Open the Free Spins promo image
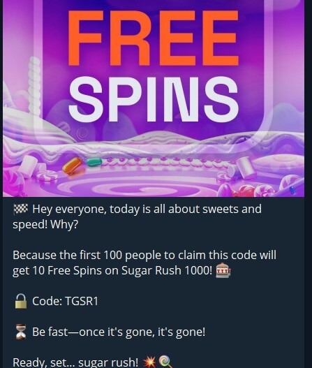 (154, 98)
